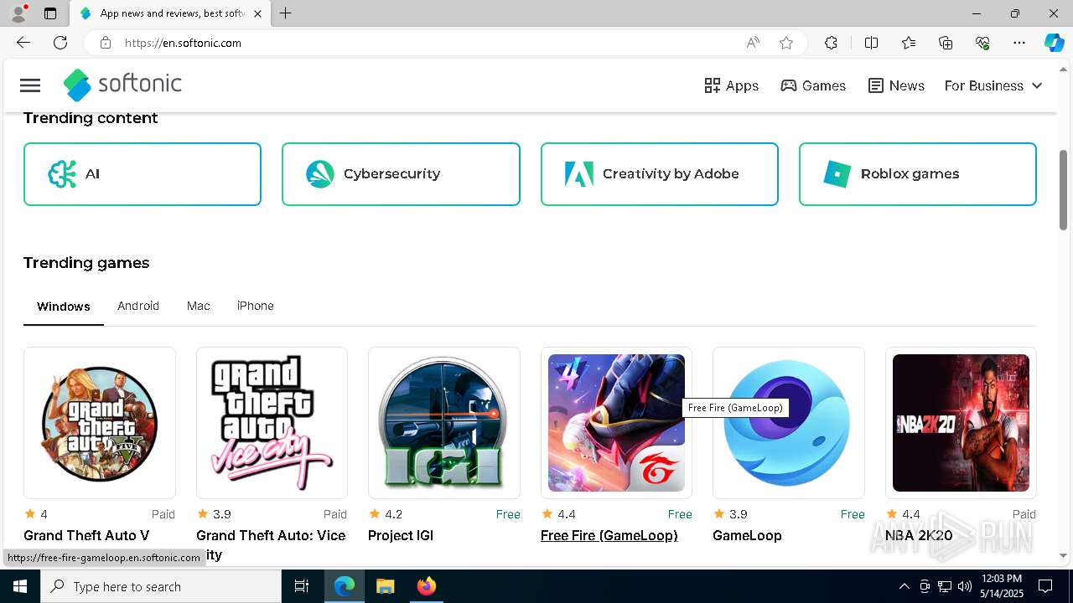
Task: Go back to the previous page
Action: coord(23,43)
